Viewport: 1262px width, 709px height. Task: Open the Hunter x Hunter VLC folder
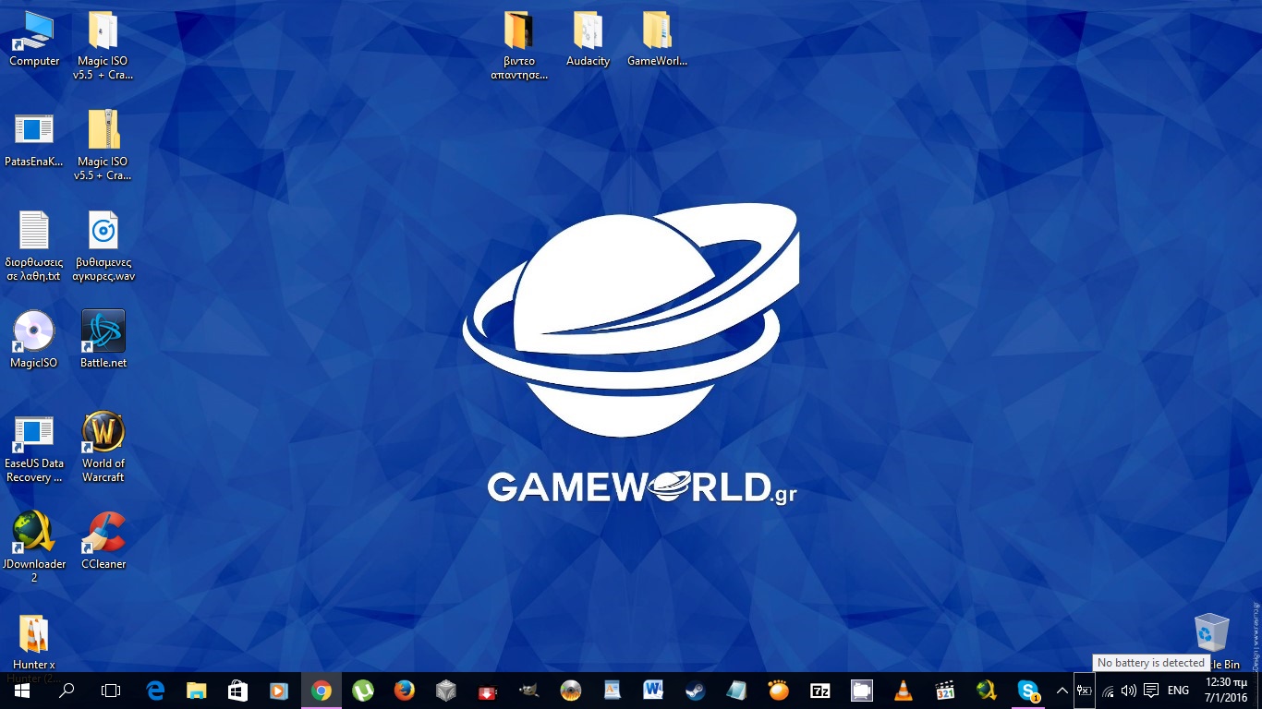coord(34,643)
